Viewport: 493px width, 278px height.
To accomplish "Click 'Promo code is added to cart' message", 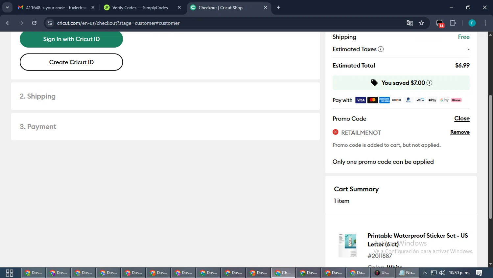I will pyautogui.click(x=387, y=145).
